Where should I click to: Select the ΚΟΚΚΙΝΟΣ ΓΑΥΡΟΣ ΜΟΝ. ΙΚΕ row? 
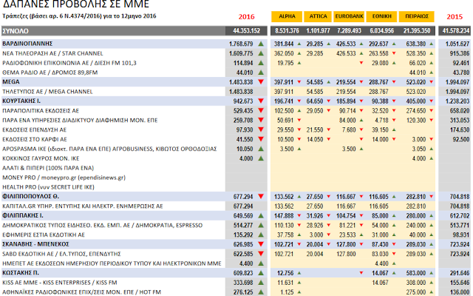tap(41, 158)
